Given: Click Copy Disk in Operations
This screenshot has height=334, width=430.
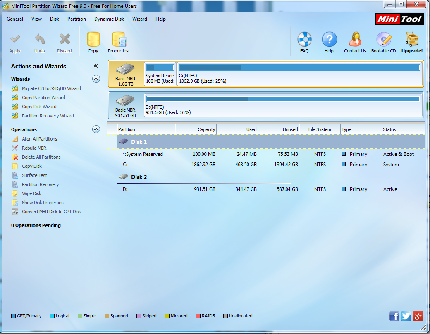Looking at the screenshot, I should pos(32,166).
